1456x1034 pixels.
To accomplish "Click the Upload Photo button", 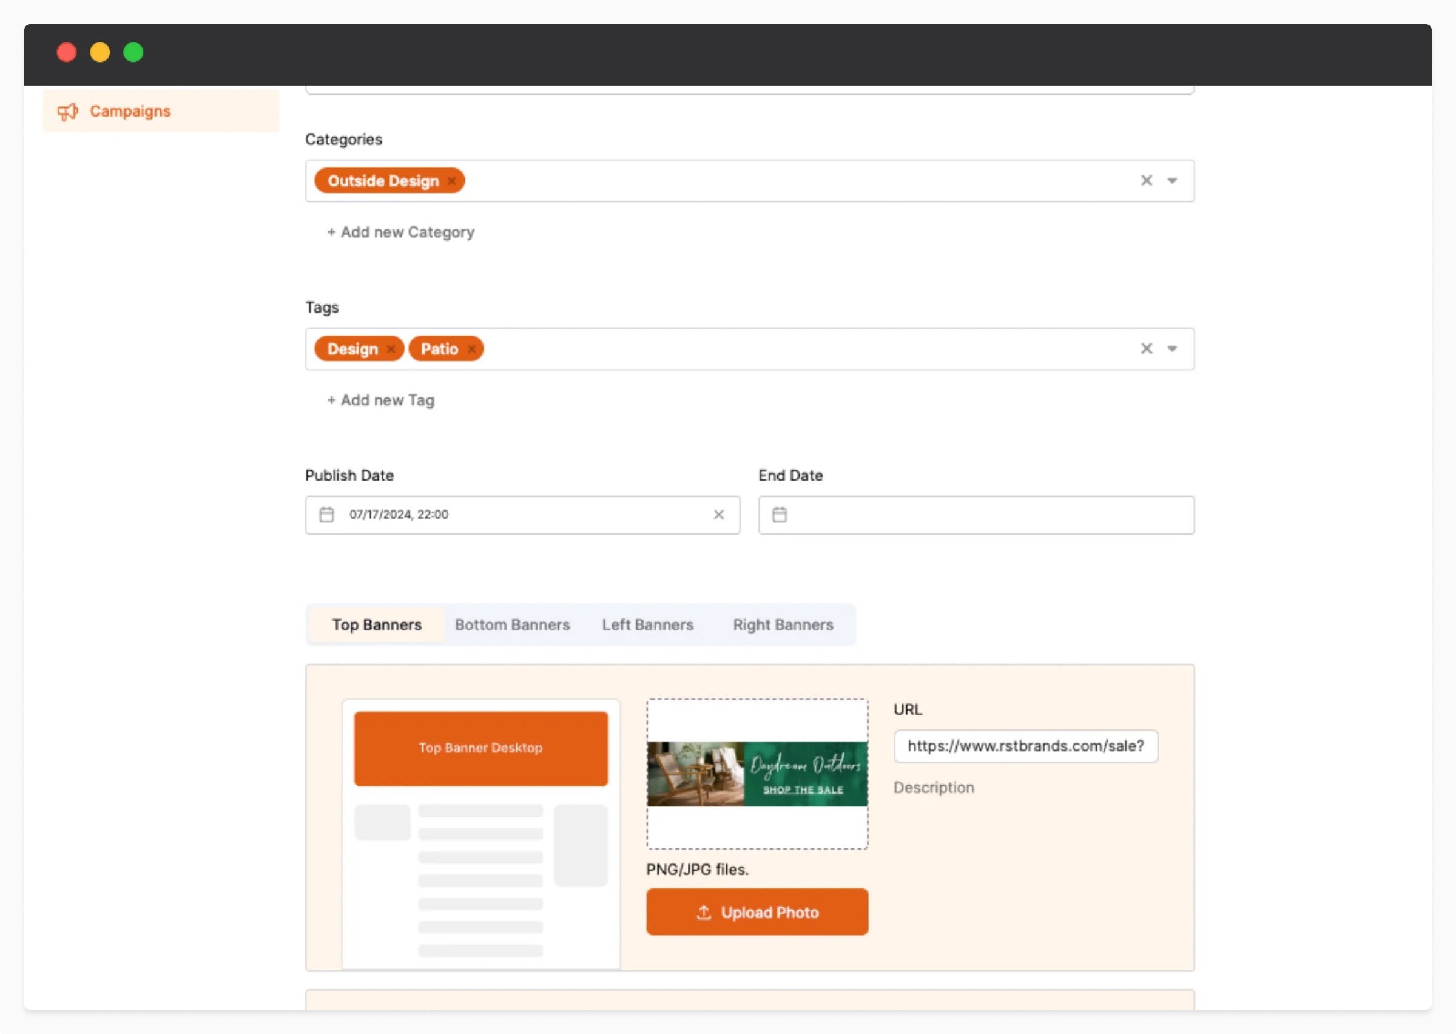I will [757, 912].
